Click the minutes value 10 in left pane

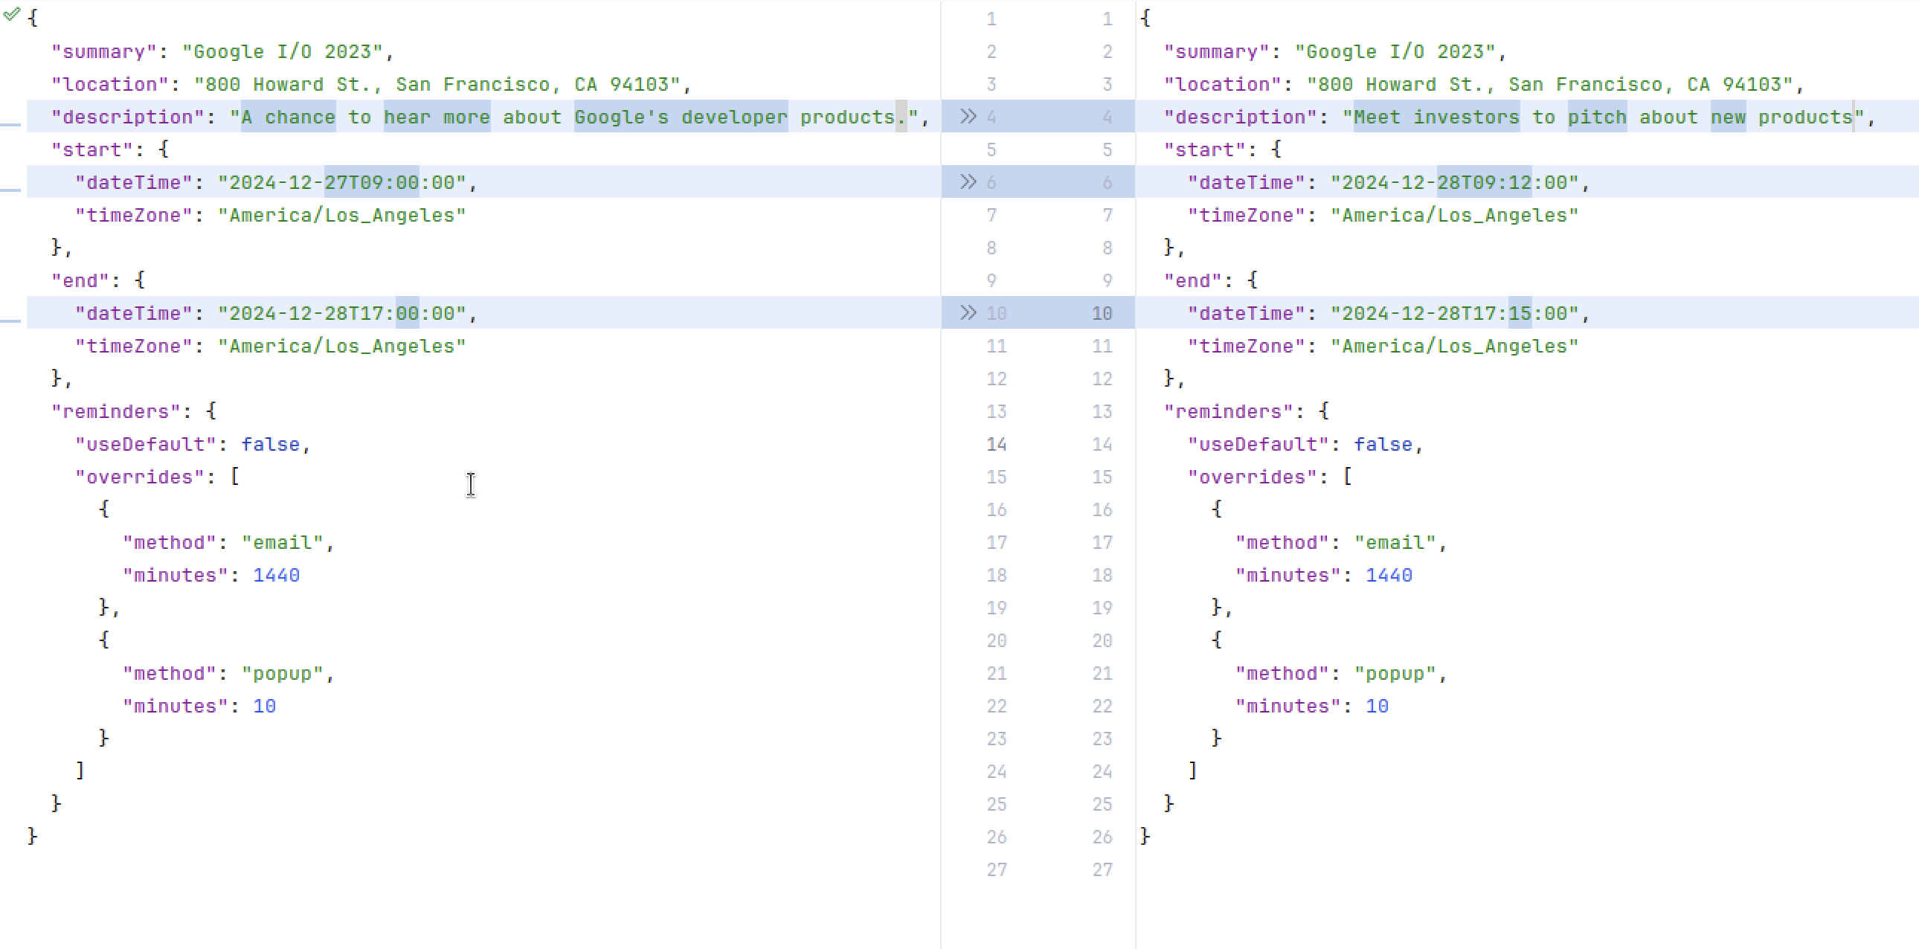pyautogui.click(x=265, y=706)
